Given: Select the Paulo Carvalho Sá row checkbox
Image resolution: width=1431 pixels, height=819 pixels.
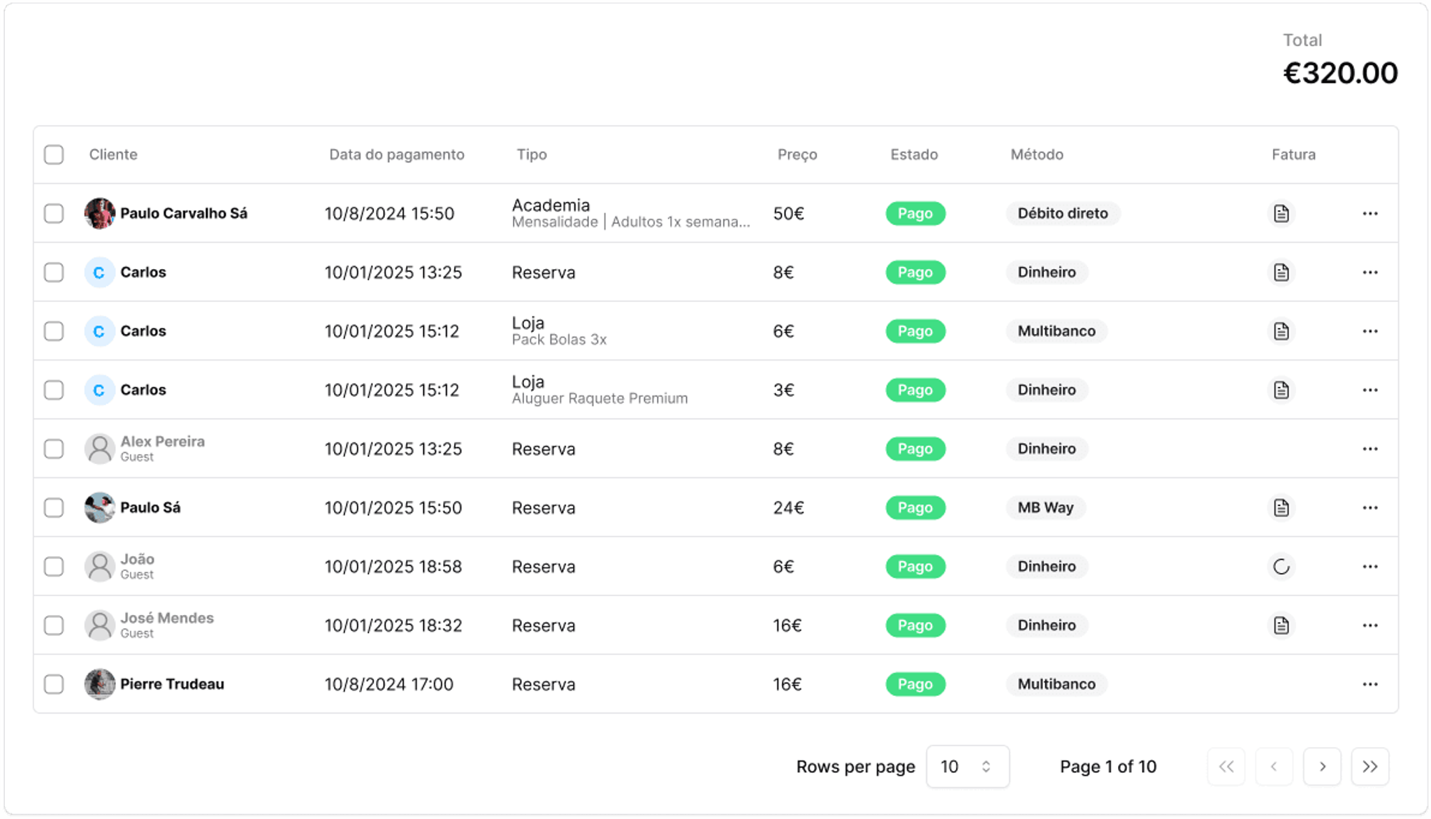Looking at the screenshot, I should tap(54, 213).
